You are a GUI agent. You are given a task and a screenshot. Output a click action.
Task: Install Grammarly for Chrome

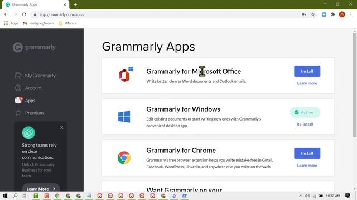[x=307, y=153]
